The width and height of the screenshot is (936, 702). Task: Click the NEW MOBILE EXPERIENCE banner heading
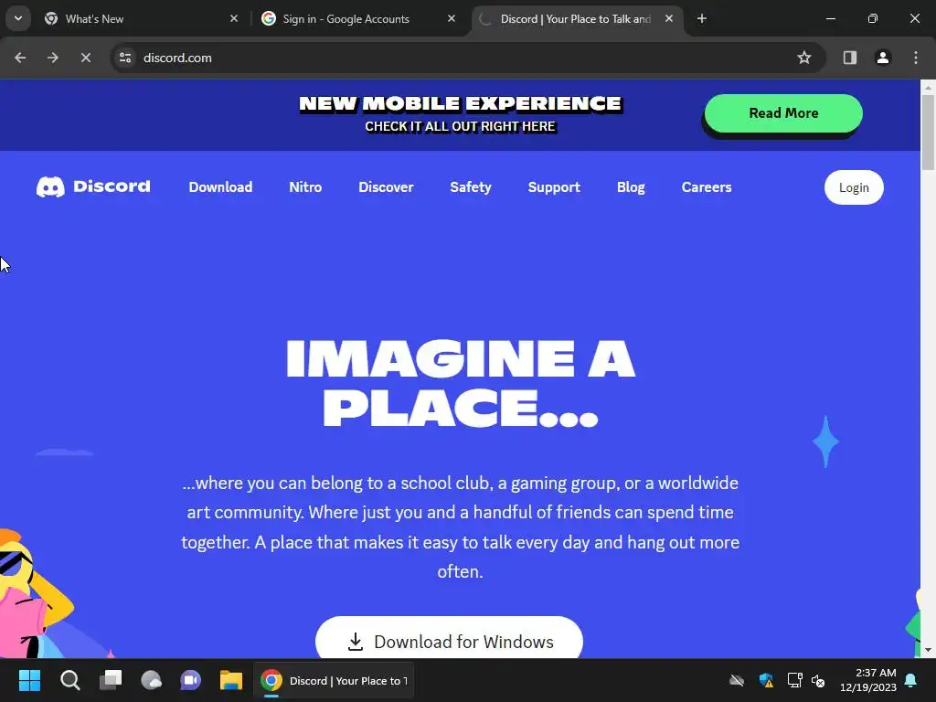click(461, 104)
